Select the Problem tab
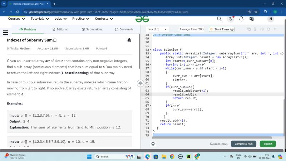This screenshot has height=161, width=286. (28, 29)
